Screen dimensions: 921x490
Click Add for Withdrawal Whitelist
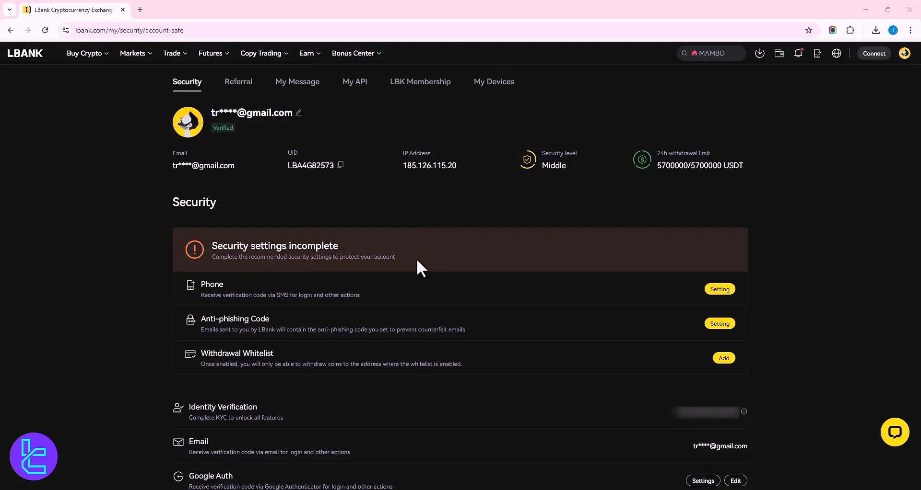724,358
